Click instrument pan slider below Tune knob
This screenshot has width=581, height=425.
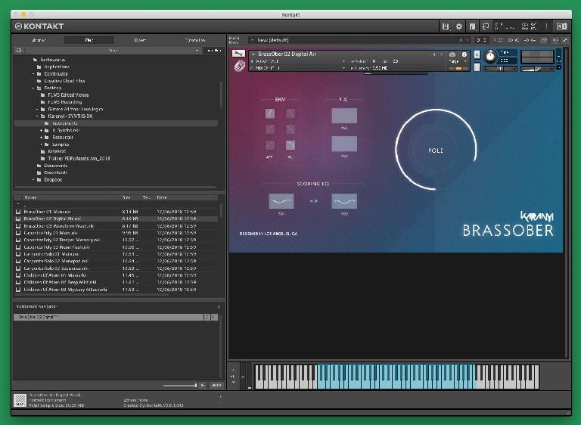tap(499, 69)
